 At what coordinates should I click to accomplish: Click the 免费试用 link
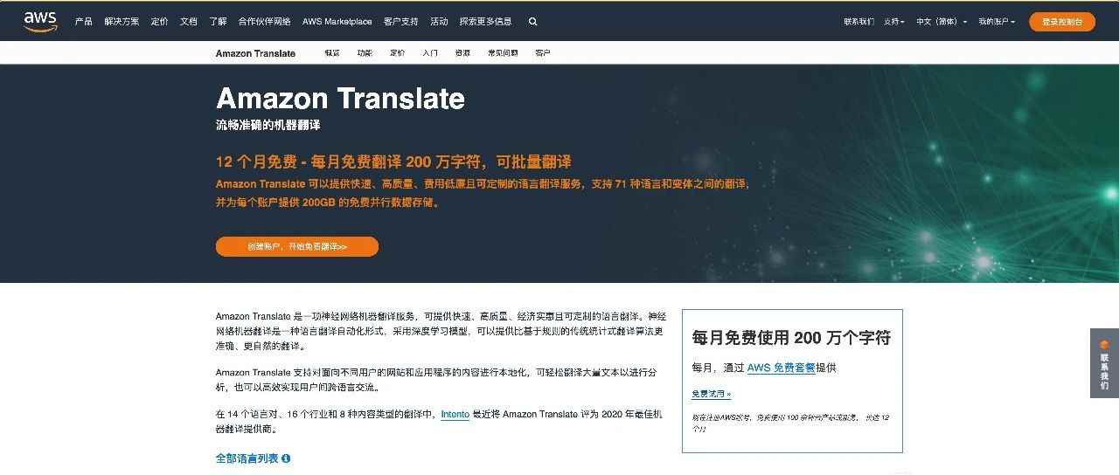point(712,394)
